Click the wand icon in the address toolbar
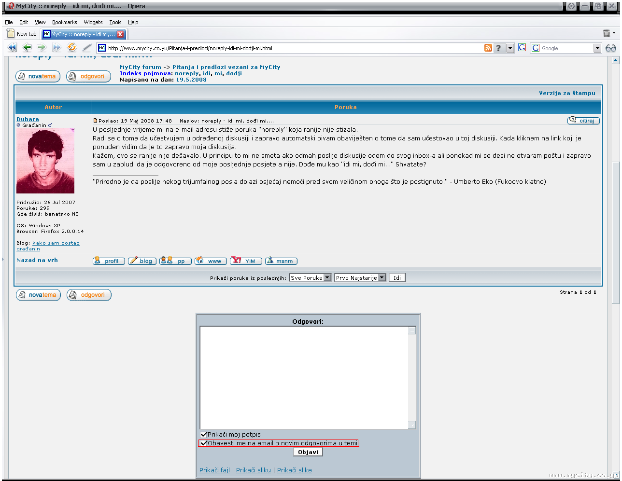This screenshot has height=481, width=622. (x=87, y=47)
